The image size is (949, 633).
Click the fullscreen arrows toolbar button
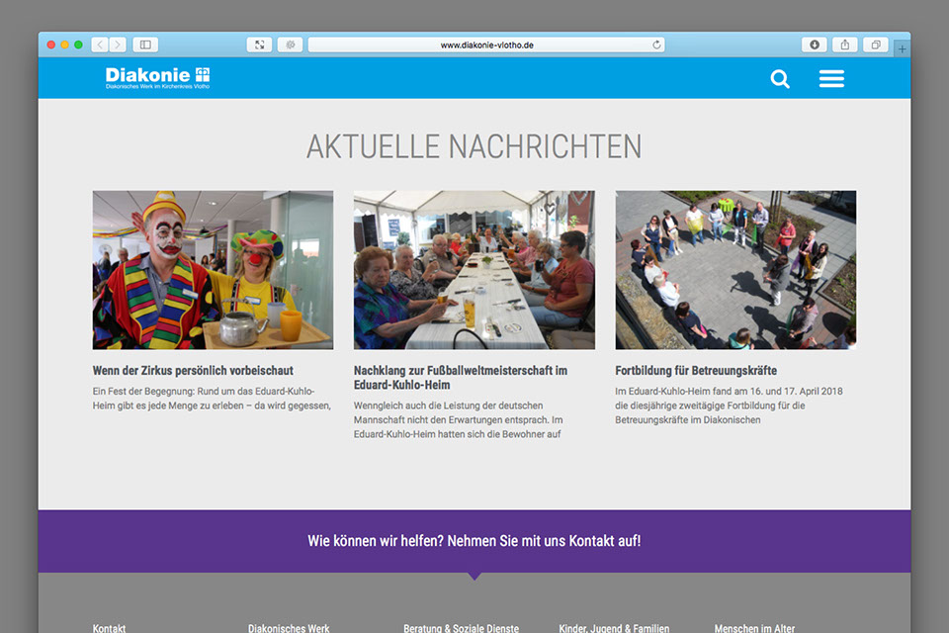click(x=259, y=45)
